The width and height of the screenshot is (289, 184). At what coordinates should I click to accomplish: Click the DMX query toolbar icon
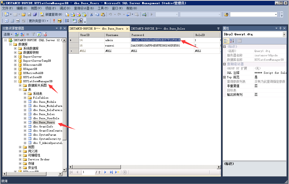point(79,14)
